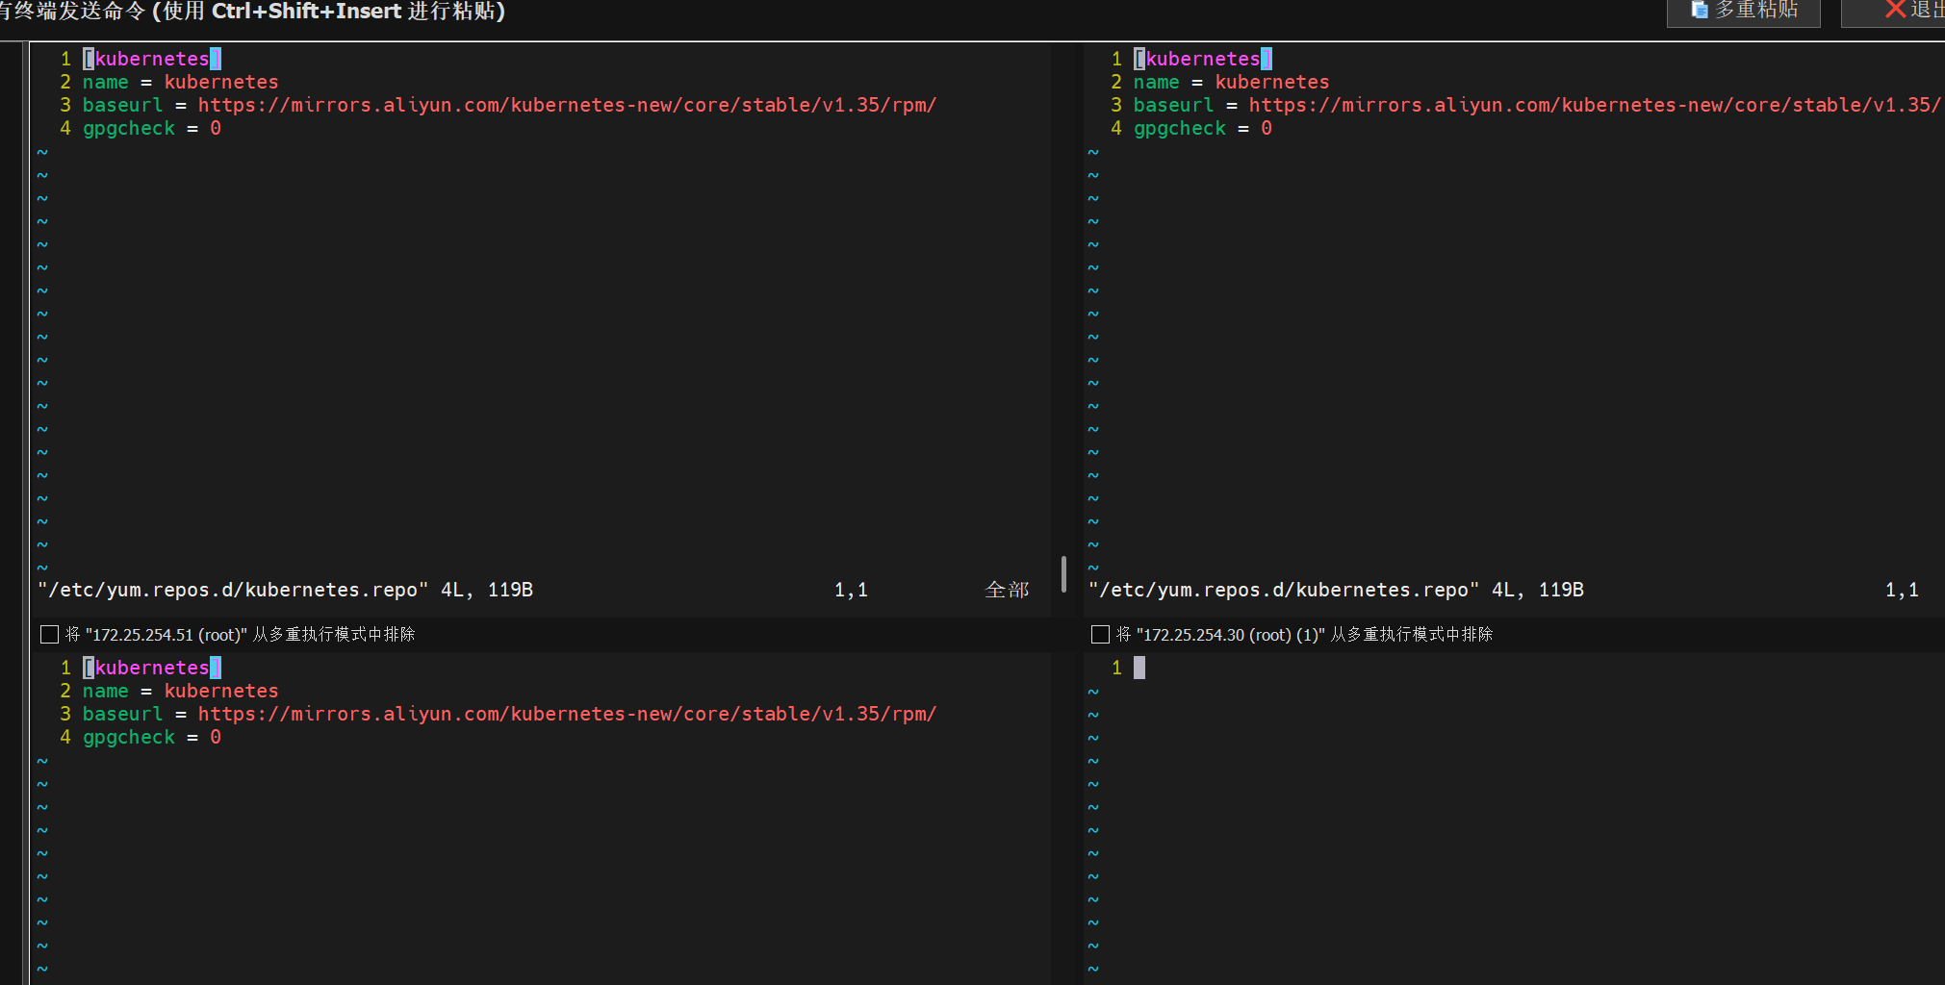Viewport: 1945px width, 985px height.
Task: Click the 172.25.254.51 (root) exclude label
Action: 240,634
